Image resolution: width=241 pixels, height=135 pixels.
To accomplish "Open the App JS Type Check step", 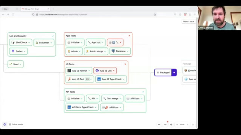I will (x=111, y=79).
